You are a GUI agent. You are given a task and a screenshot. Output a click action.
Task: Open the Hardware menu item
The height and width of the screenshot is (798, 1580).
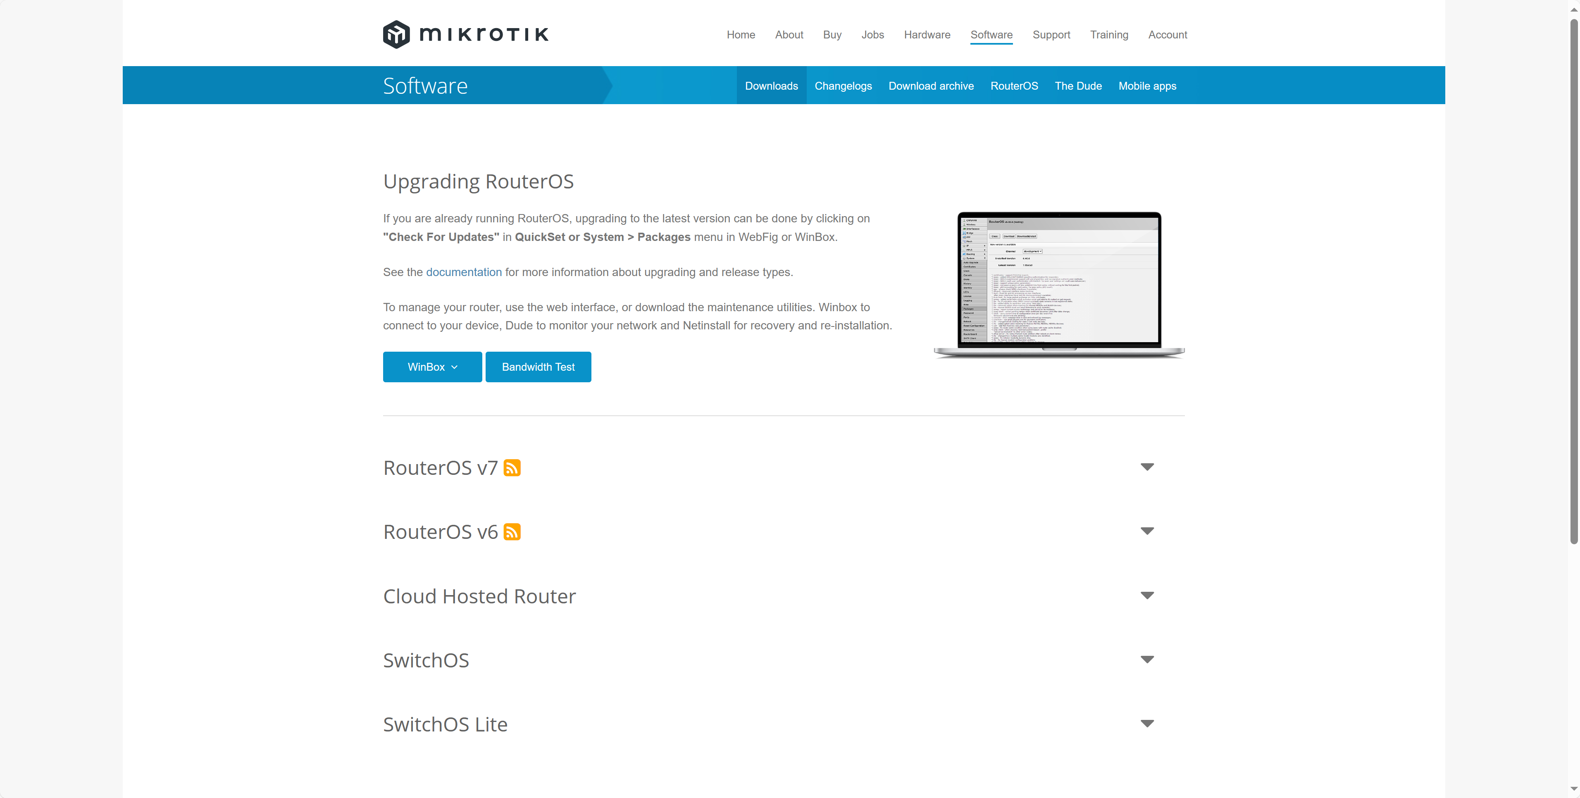click(x=927, y=35)
